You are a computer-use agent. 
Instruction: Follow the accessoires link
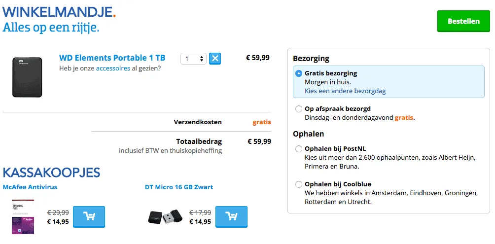[x=113, y=68]
